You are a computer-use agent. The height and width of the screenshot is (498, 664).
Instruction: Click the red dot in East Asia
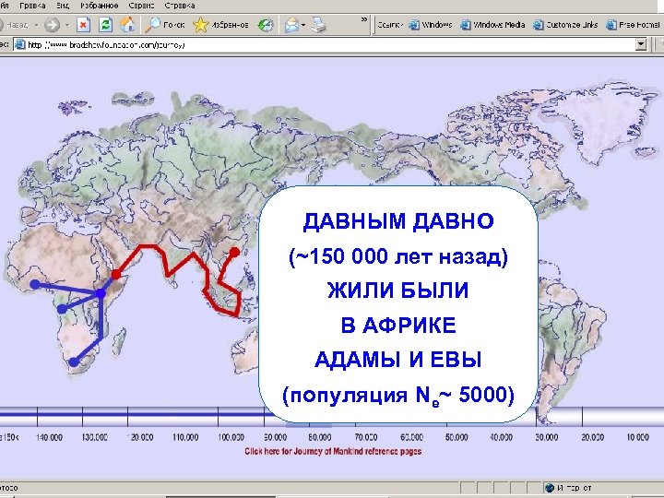coord(234,253)
